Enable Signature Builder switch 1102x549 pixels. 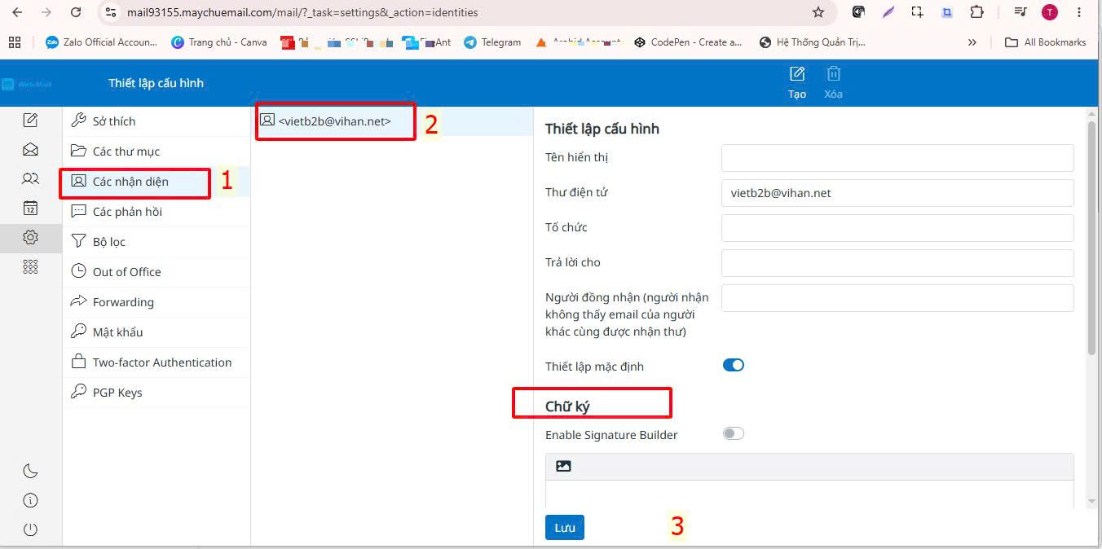[734, 433]
